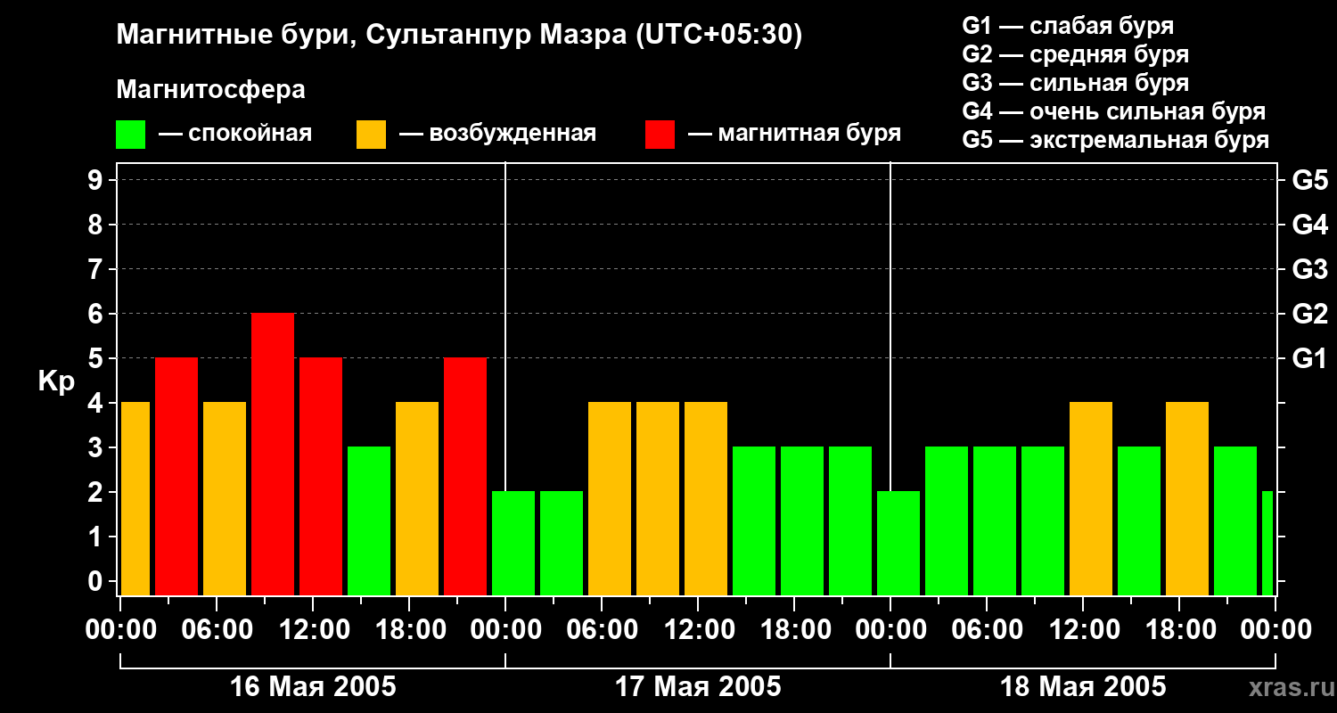The height and width of the screenshot is (713, 1337).
Task: Click the '— спокойная' legend label
Action: [235, 135]
